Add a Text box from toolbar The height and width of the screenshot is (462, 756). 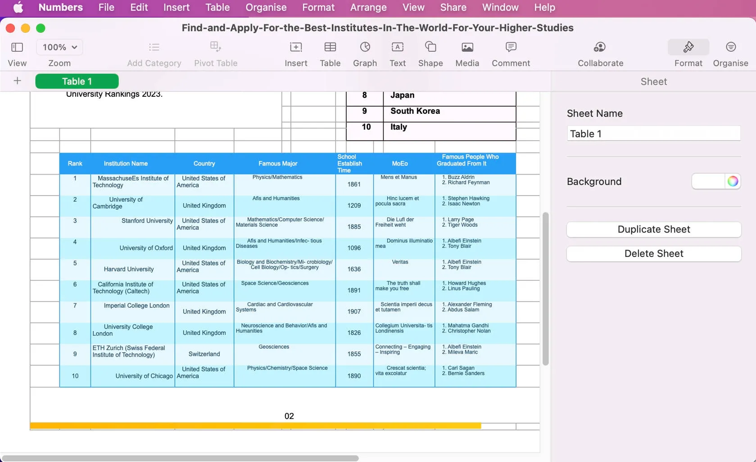point(397,47)
